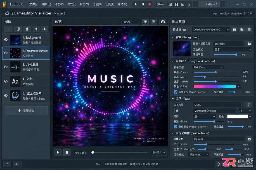Click the white text color swatch
256x170 pixels.
point(238,117)
